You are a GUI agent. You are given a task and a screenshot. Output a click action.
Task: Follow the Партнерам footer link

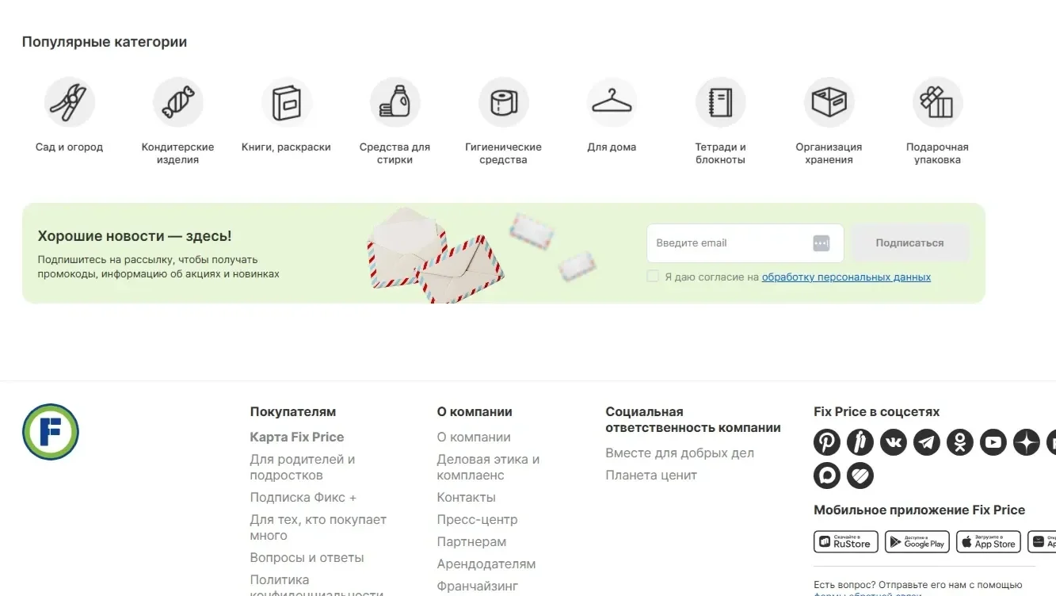click(471, 542)
